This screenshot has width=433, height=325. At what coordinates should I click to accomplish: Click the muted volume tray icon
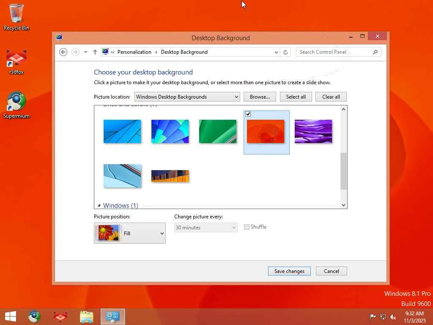[x=393, y=317]
